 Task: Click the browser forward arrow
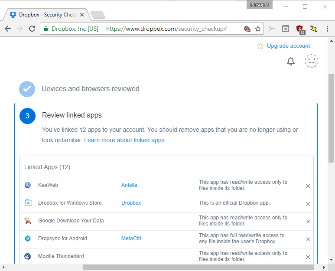20,29
